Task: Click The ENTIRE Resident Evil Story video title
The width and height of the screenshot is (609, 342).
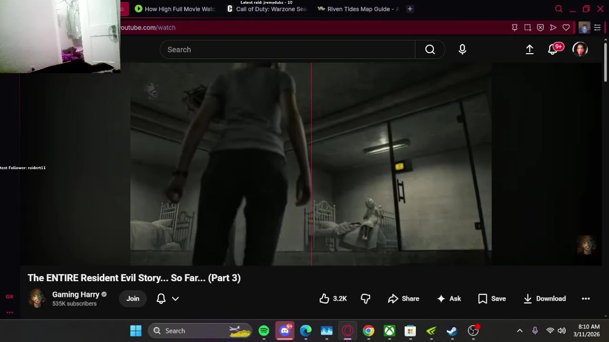Action: [134, 278]
